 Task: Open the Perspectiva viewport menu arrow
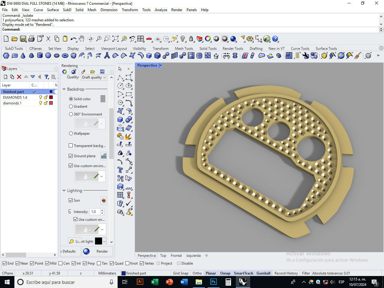(160, 65)
